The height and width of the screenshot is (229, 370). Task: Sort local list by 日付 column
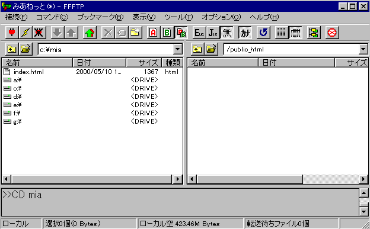[x=100, y=63]
